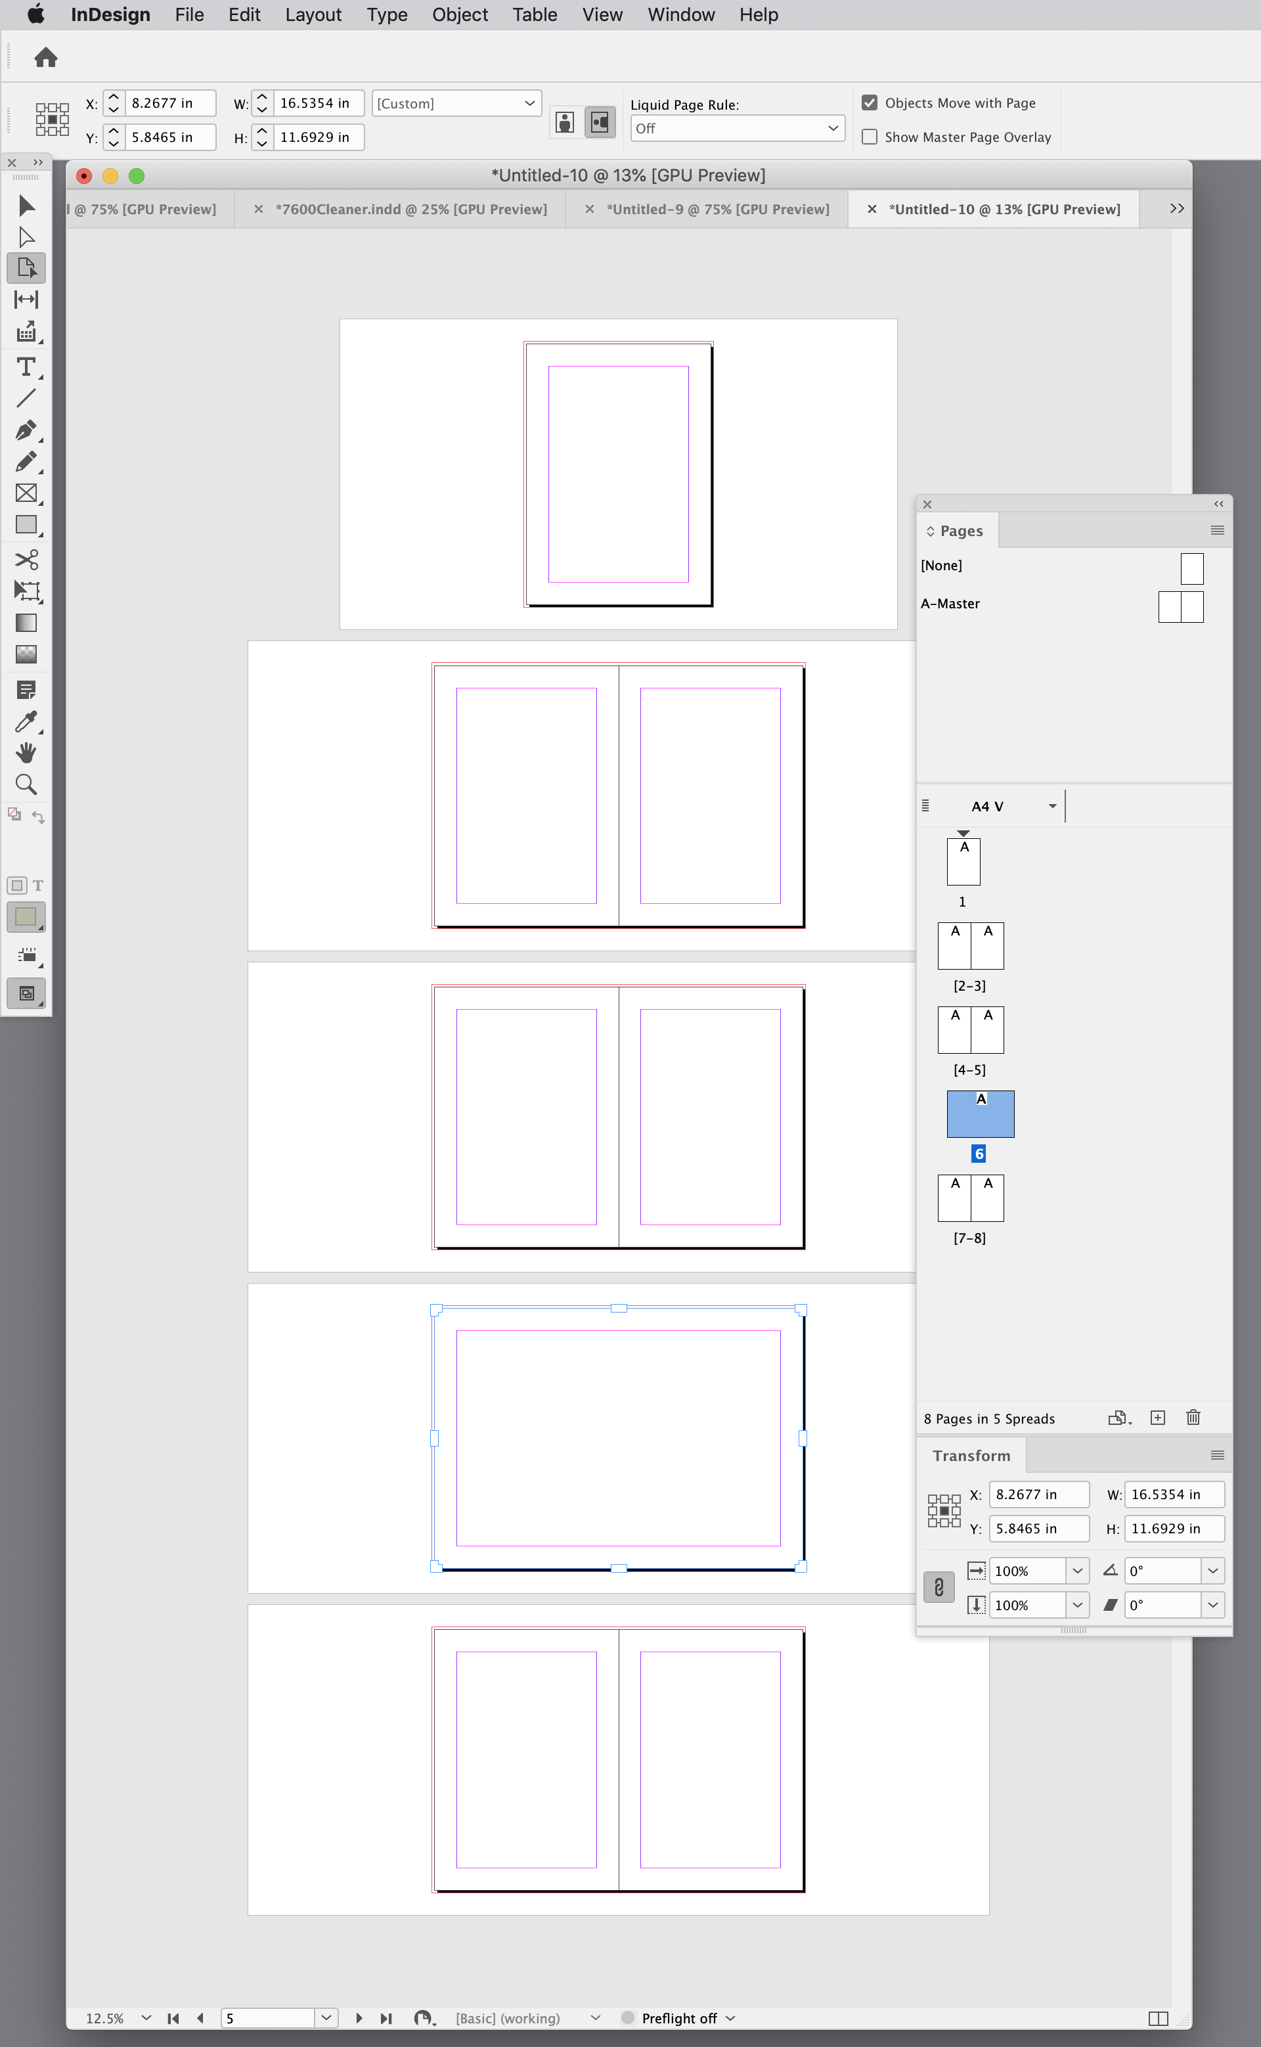Screen dimensions: 1261x2047
Task: Select the Scissors tool
Action: (26, 560)
